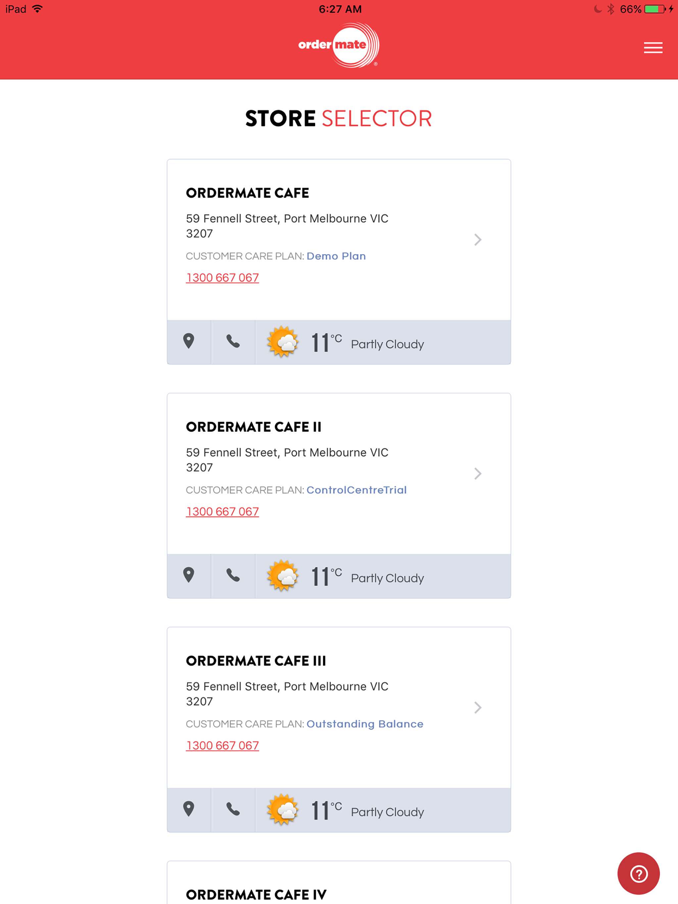The image size is (678, 904).
Task: Open OrderMate Cafe via its chevron arrow
Action: click(x=478, y=240)
